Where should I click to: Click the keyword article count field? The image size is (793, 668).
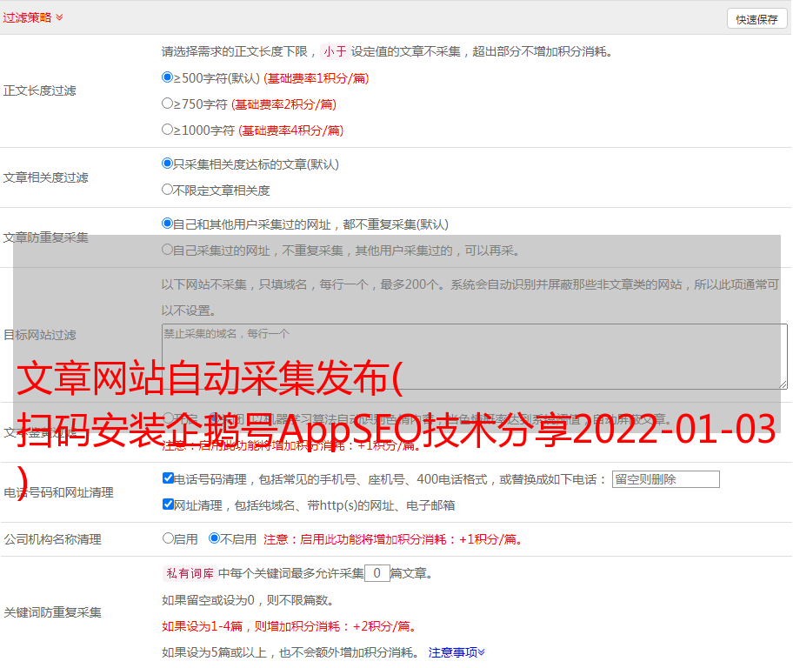(377, 574)
